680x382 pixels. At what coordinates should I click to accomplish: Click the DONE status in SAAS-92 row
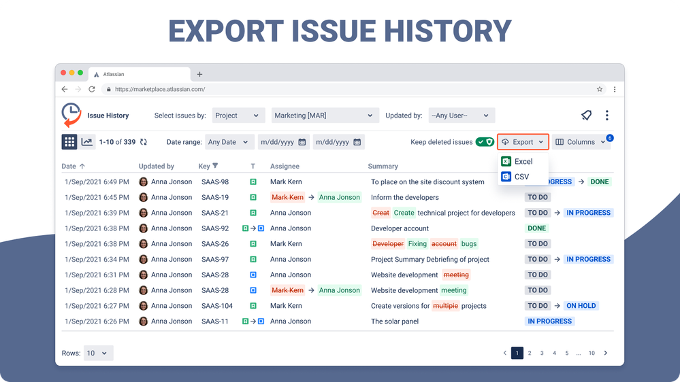(x=537, y=228)
